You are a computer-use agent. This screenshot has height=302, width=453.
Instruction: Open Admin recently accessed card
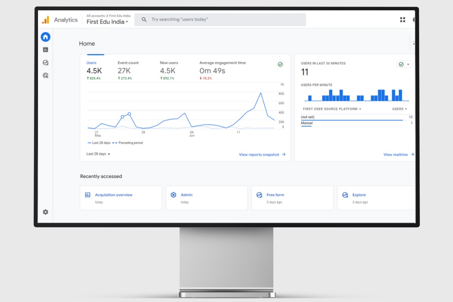(207, 198)
